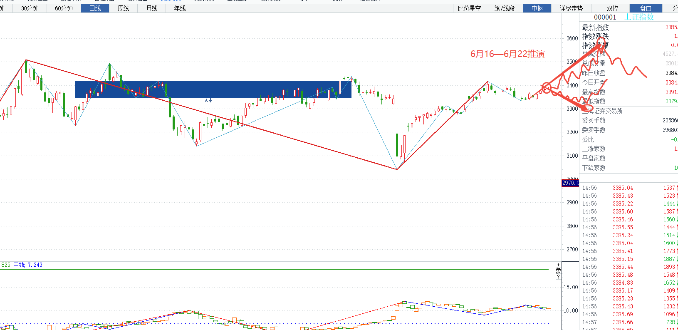Screen dimensions: 678x330
Task: Select the 6月16—6月22推演 text annotation
Action: [x=507, y=54]
